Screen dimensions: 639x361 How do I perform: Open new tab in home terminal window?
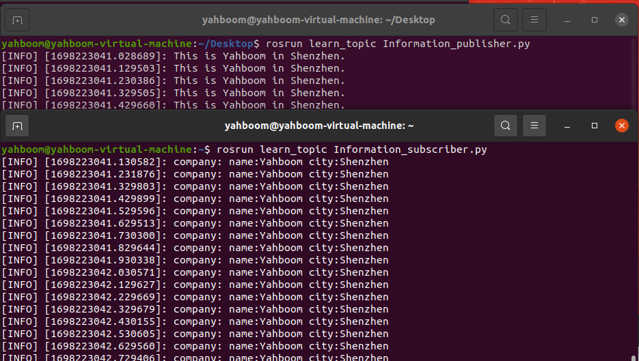point(17,126)
